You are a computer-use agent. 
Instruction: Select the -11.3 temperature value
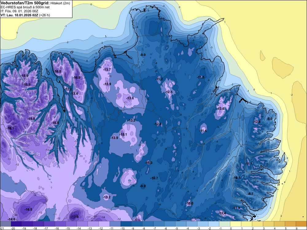[x=236, y=208]
